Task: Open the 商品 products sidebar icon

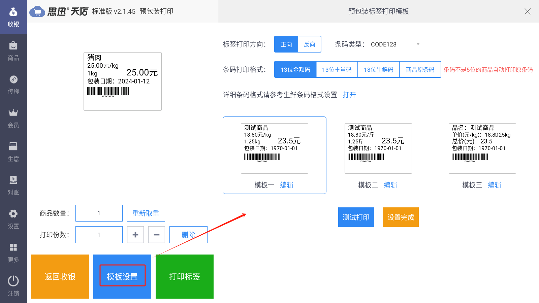Action: tap(13, 50)
